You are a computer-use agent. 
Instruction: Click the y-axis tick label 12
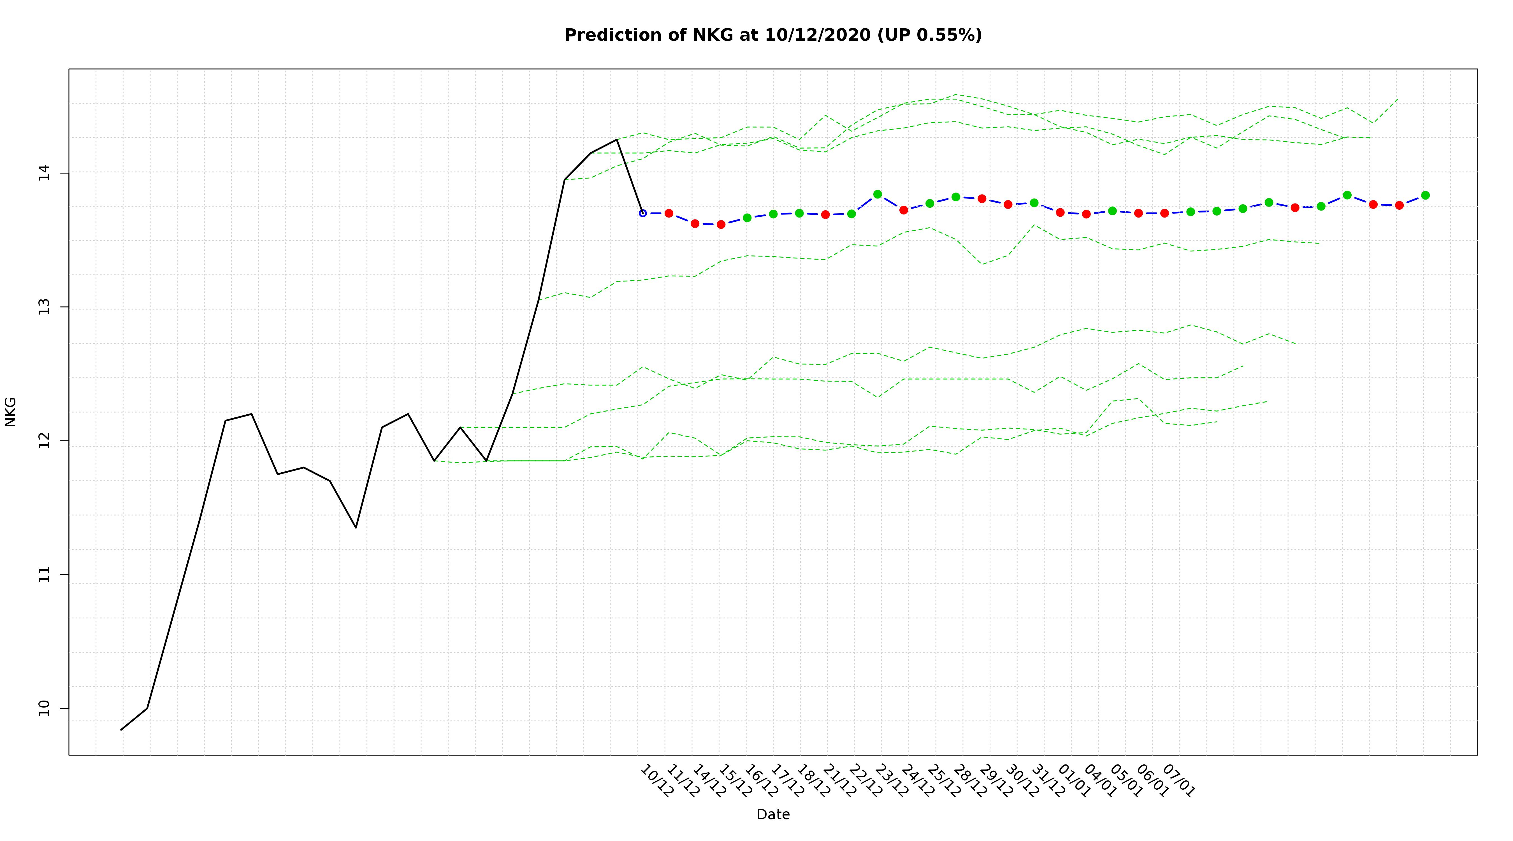click(x=43, y=440)
